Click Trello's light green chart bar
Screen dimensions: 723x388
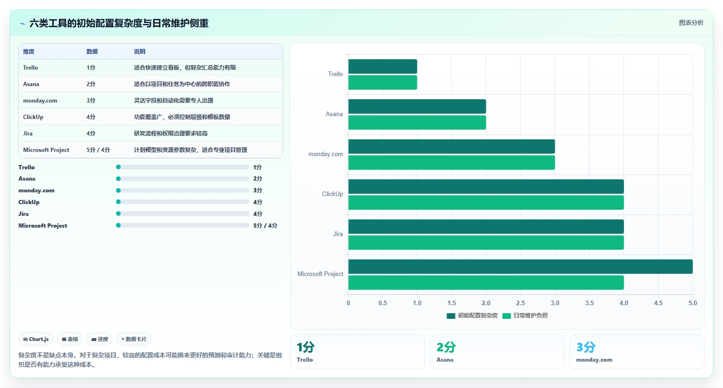tap(383, 82)
